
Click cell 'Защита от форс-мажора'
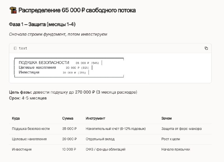[x=181, y=129]
